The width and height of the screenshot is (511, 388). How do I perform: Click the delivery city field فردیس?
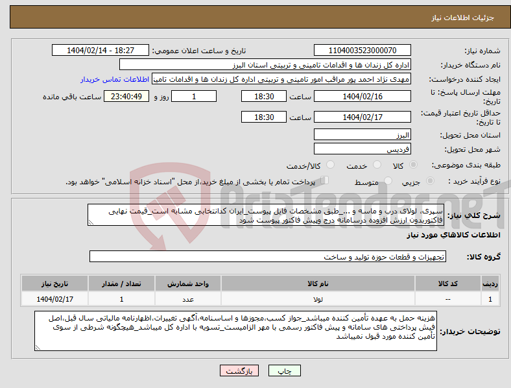[362, 149]
